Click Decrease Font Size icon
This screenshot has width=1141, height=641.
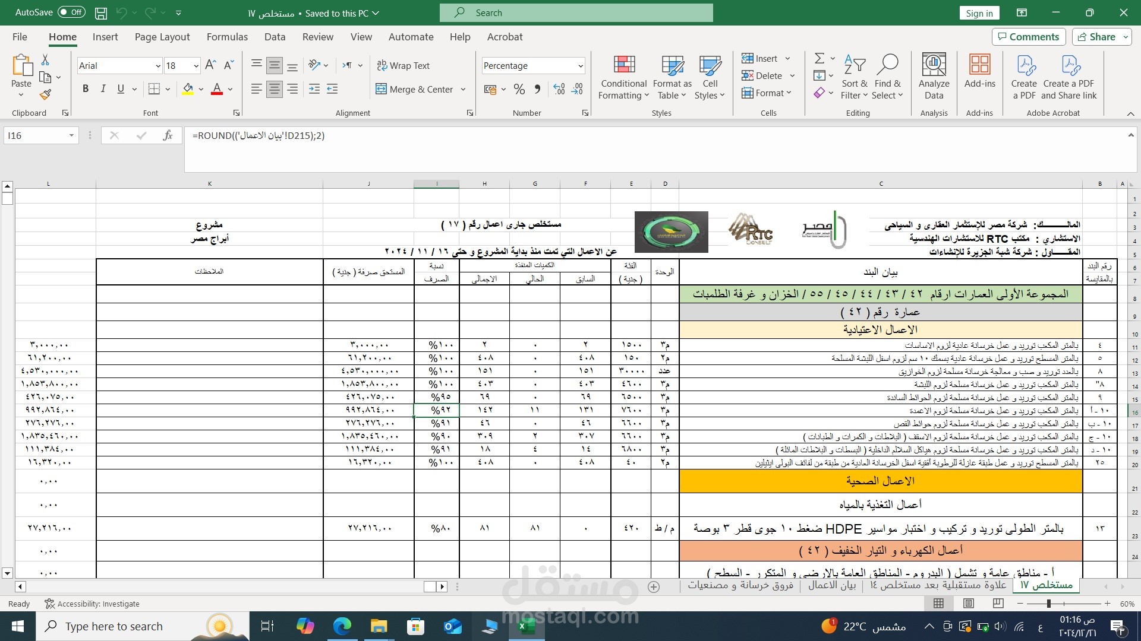click(229, 65)
